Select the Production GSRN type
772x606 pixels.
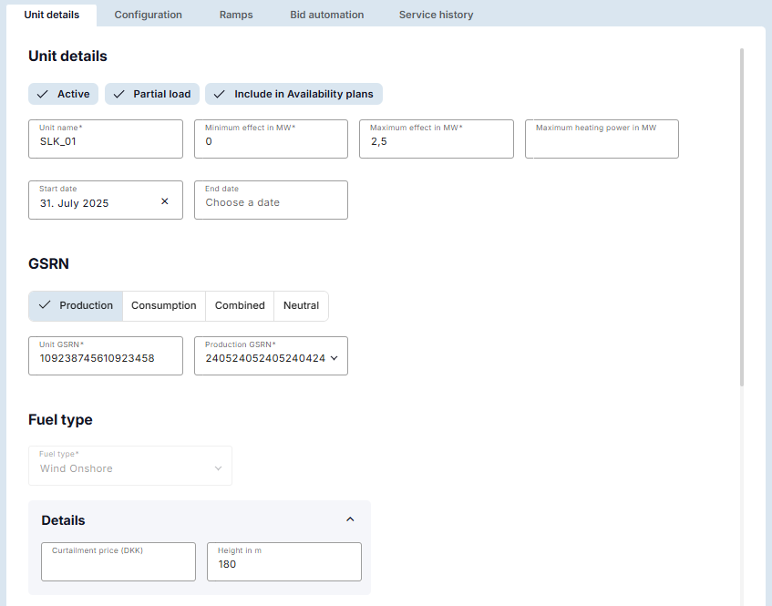click(x=76, y=306)
